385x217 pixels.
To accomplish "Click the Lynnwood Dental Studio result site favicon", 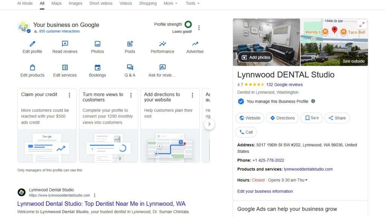I will coord(21,192).
